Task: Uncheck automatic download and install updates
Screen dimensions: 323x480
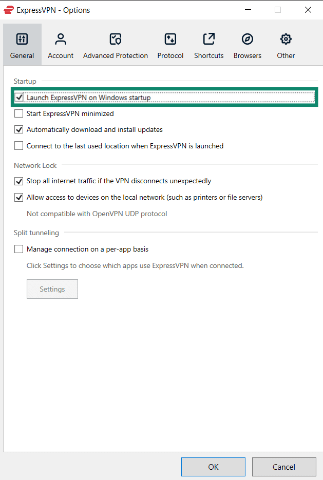Action: click(18, 129)
